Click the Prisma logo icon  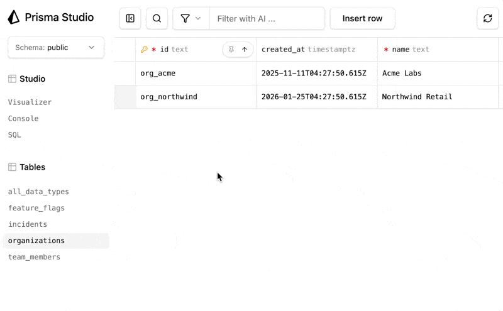coord(14,18)
